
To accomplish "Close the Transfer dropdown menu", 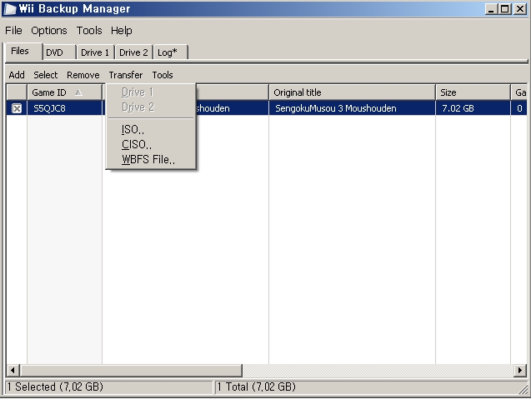I will [x=126, y=75].
